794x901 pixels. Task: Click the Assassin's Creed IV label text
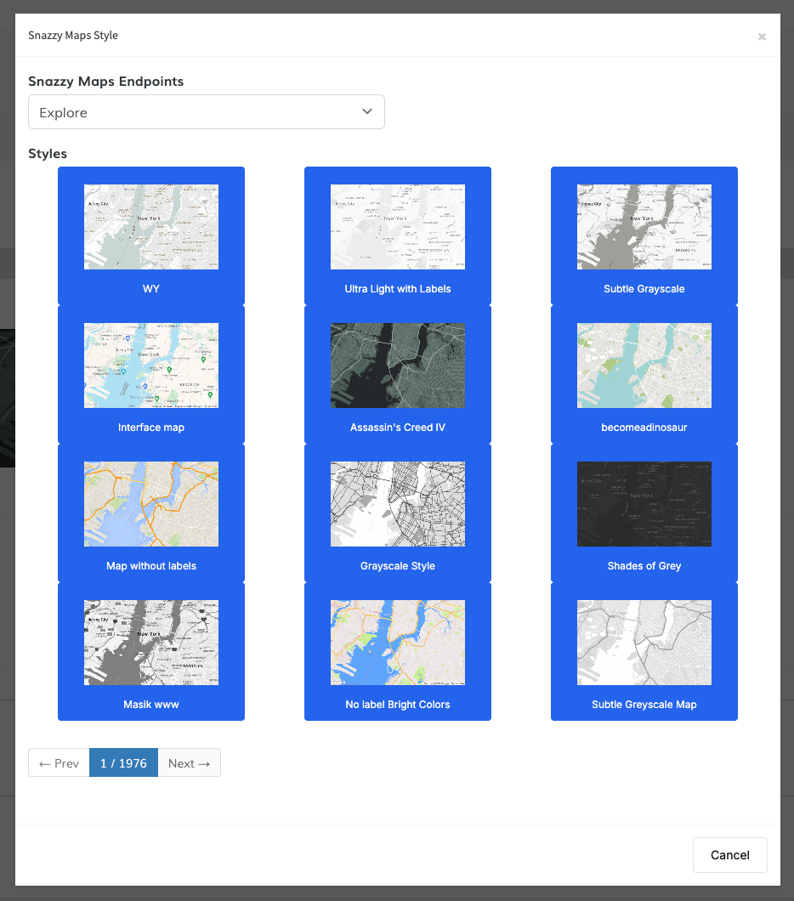pyautogui.click(x=398, y=428)
